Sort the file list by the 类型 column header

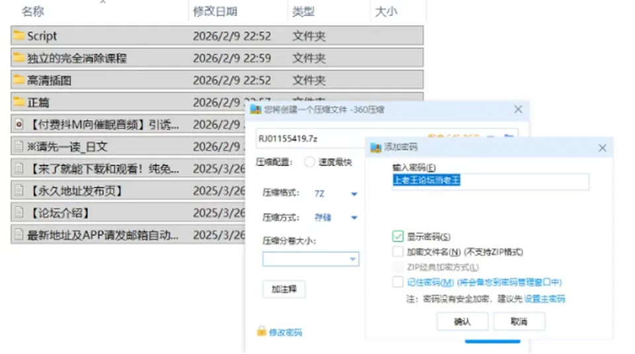pos(304,11)
